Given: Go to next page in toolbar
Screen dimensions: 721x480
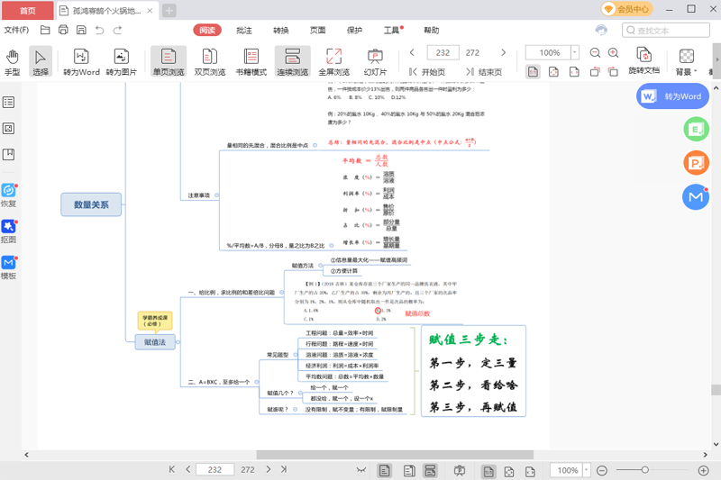Looking at the screenshot, I should 503,52.
